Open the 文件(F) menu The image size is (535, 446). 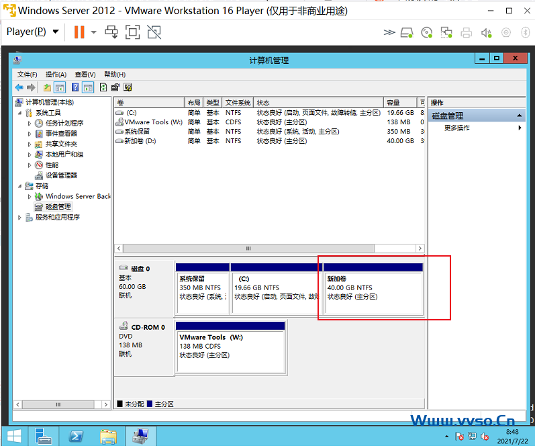point(28,75)
